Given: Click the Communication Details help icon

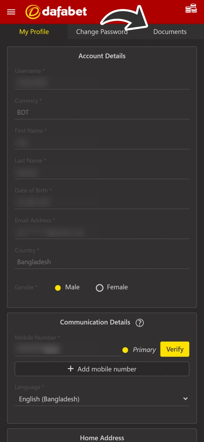Looking at the screenshot, I should coord(139,323).
